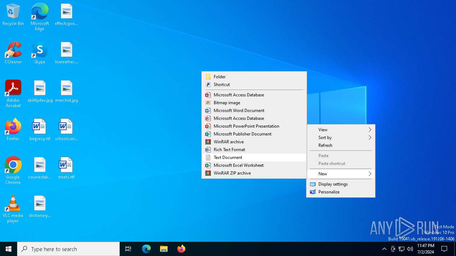Open the Action Center notifications icon
This screenshot has width=456, height=256.
(444, 249)
